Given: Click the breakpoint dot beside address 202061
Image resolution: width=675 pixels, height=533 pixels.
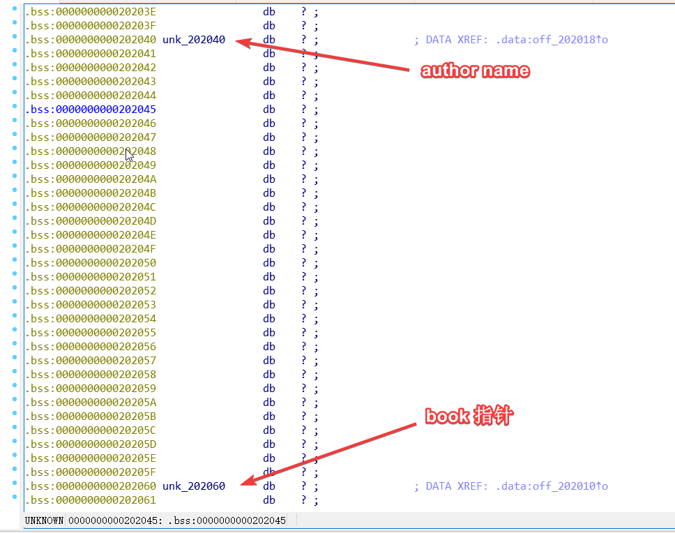Looking at the screenshot, I should point(15,499).
